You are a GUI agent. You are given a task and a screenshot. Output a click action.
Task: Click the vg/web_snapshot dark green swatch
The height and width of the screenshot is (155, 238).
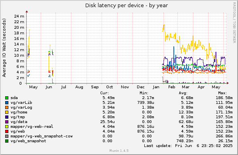tap(7, 141)
